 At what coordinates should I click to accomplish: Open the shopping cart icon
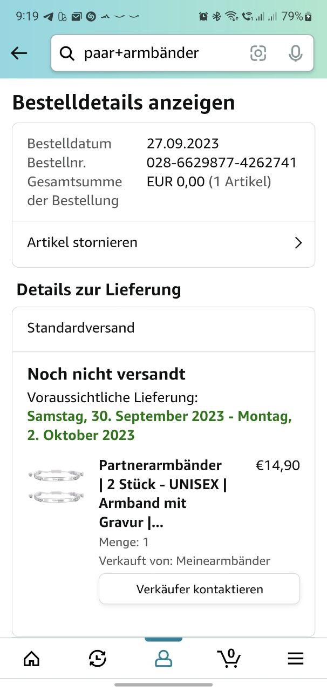click(229, 658)
